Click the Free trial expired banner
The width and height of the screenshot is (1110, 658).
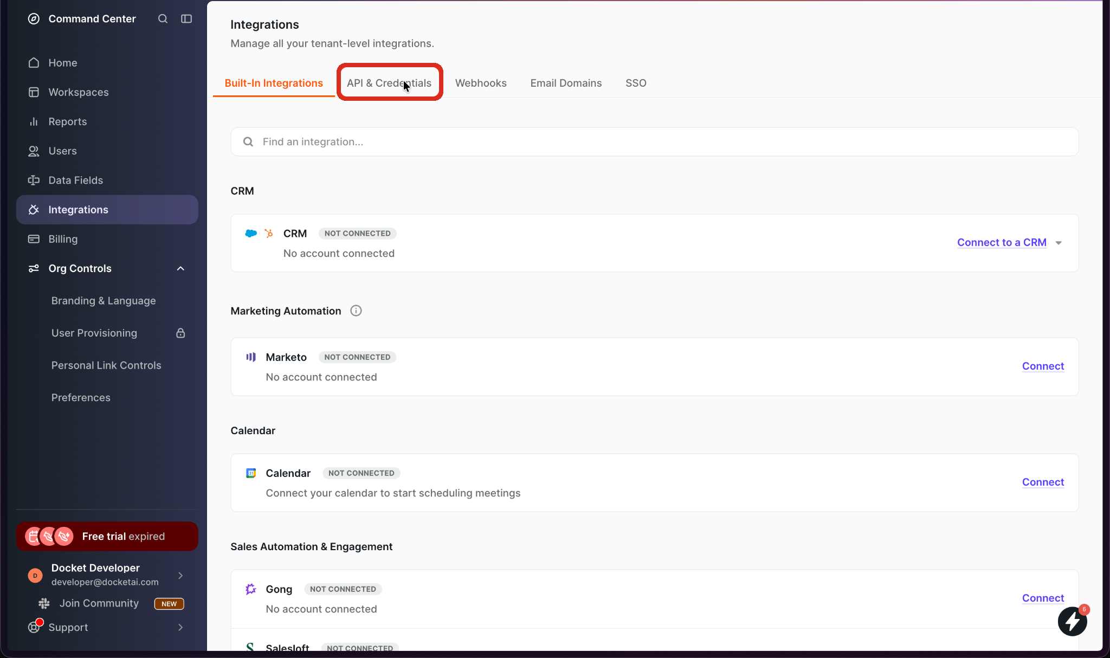pyautogui.click(x=107, y=536)
